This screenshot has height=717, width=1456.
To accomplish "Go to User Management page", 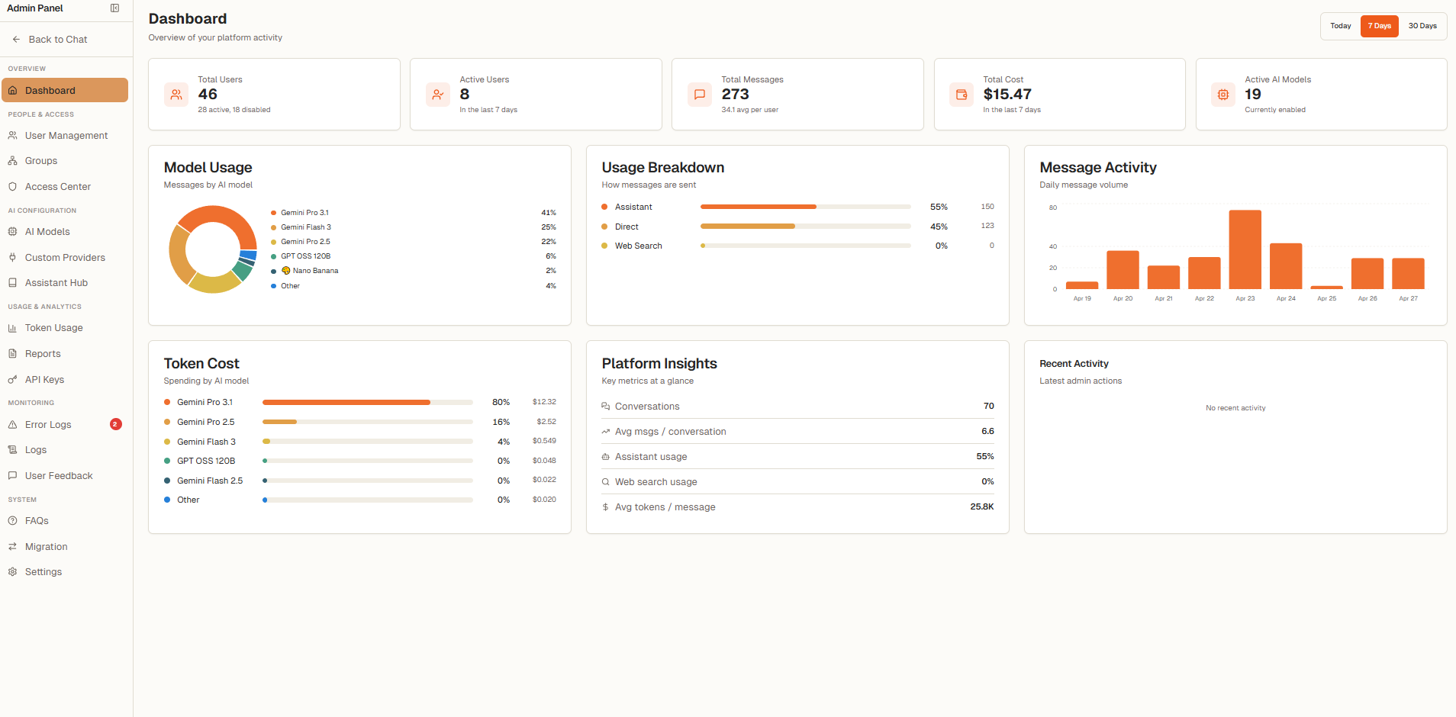I will [x=65, y=136].
